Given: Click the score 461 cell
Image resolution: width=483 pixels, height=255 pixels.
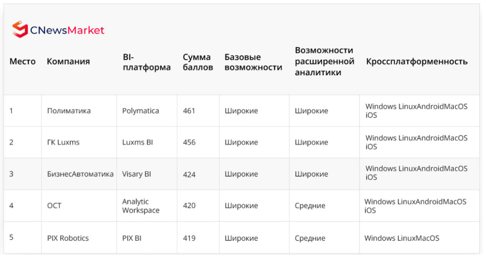Looking at the screenshot, I should pyautogui.click(x=189, y=111).
